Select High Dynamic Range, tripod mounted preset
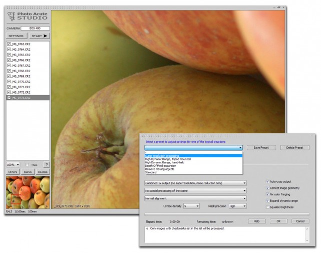Image resolution: width=321 pixels, height=253 pixels. tap(193, 159)
